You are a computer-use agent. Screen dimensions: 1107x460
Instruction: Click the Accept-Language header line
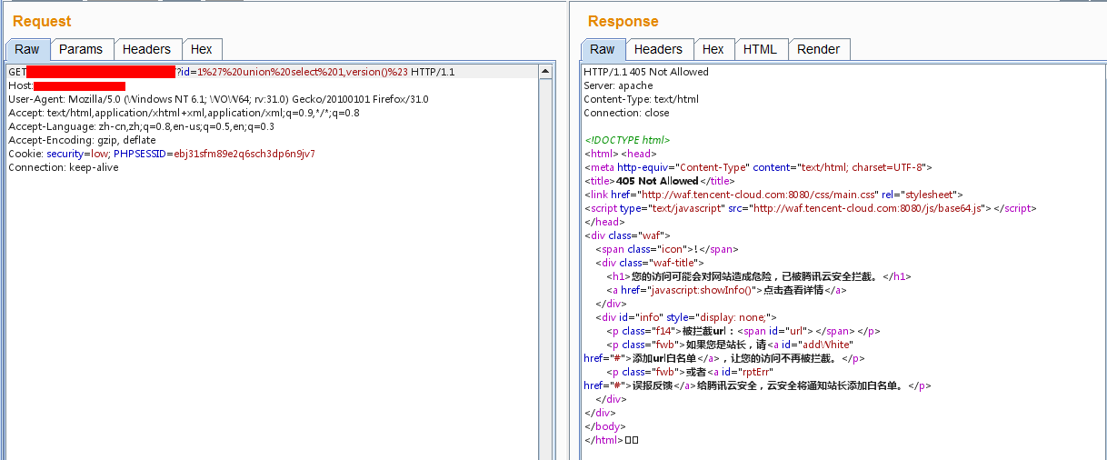(x=141, y=126)
